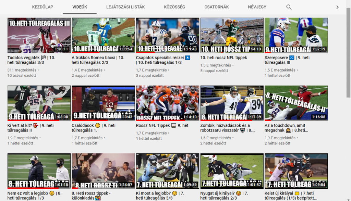Click the '8. Heti rossz tippek - különkiadás' thumbnail
Viewport: 351px width, 201px height.
point(103,171)
